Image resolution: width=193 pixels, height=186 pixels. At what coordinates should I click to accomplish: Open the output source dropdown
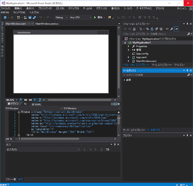click(49, 150)
